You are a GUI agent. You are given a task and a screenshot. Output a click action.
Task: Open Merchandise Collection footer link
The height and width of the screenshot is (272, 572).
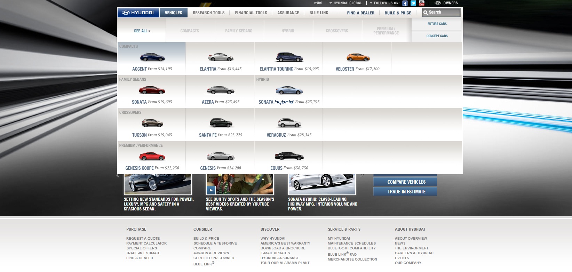click(352, 259)
